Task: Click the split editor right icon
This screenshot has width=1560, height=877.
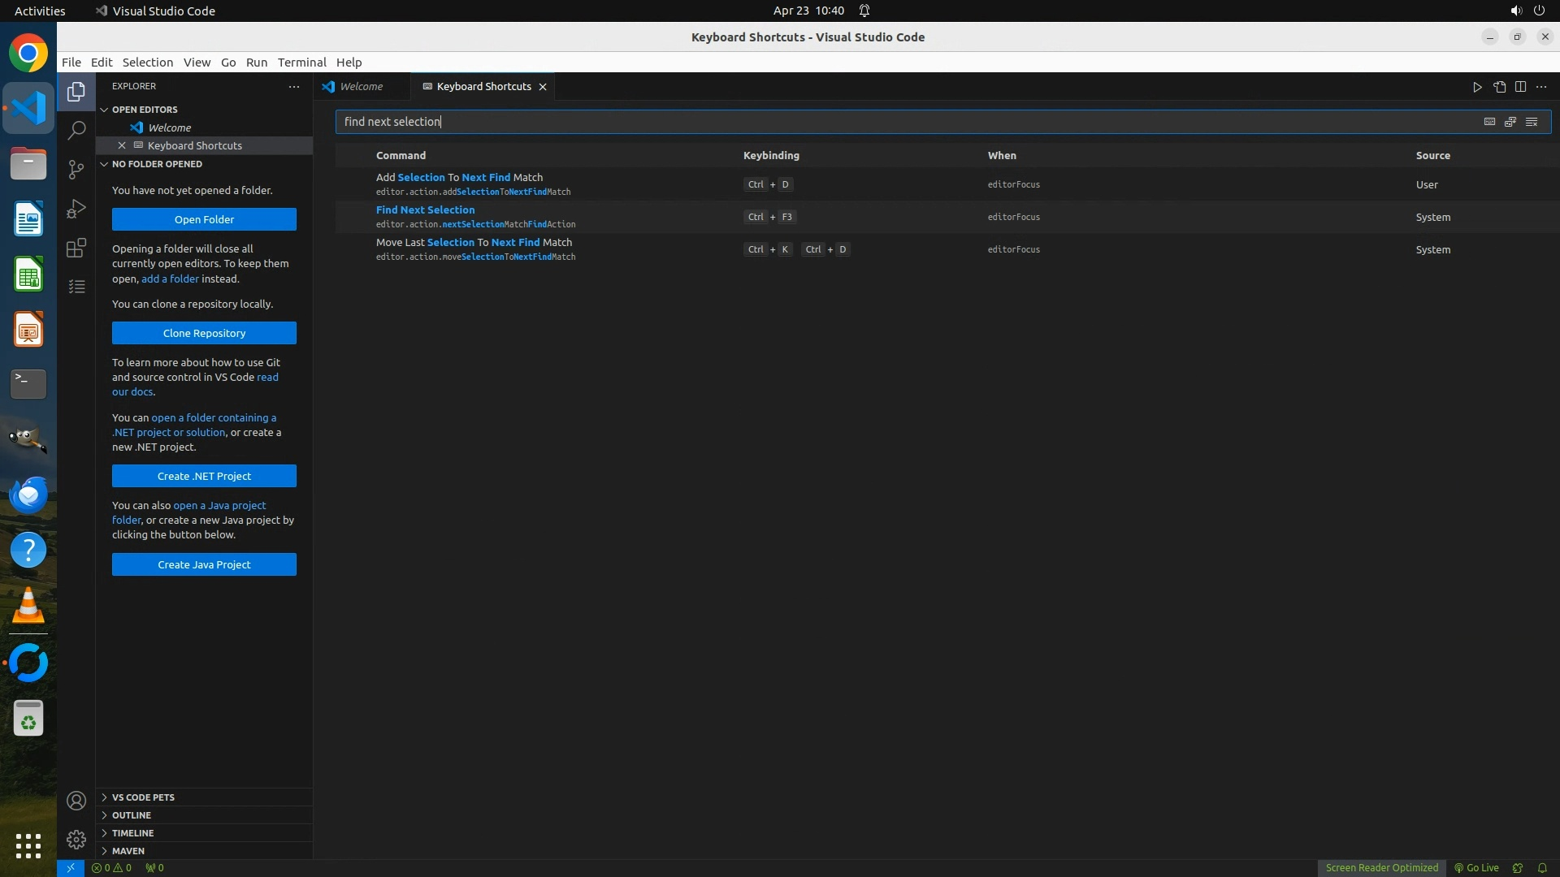Action: pyautogui.click(x=1520, y=87)
